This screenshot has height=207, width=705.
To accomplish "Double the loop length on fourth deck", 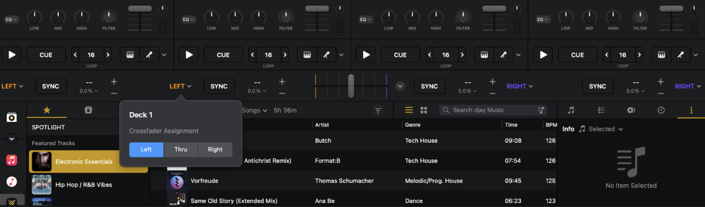I will tap(639, 55).
